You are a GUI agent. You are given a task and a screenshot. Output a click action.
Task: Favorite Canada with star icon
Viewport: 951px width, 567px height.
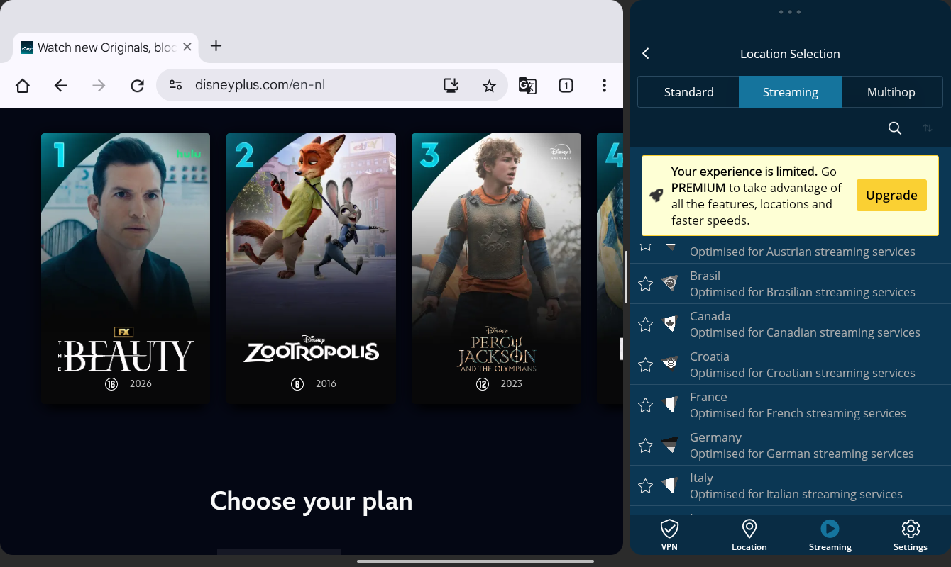[x=645, y=325]
